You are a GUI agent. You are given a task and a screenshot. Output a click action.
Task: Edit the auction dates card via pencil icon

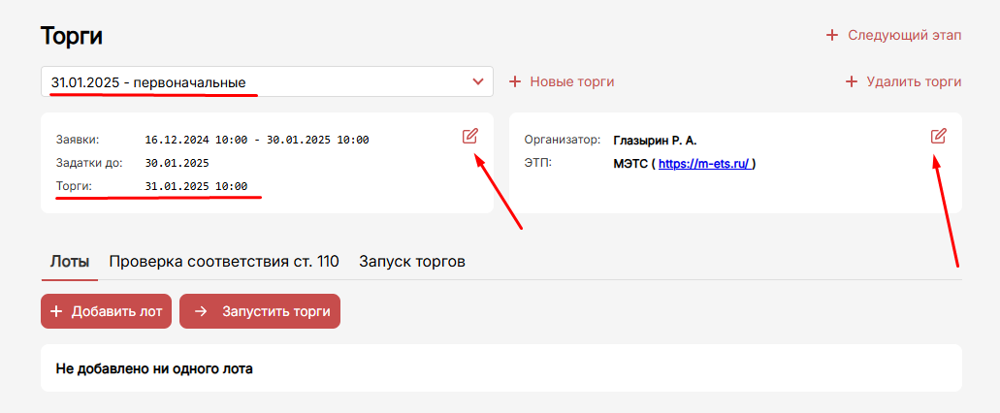point(469,136)
